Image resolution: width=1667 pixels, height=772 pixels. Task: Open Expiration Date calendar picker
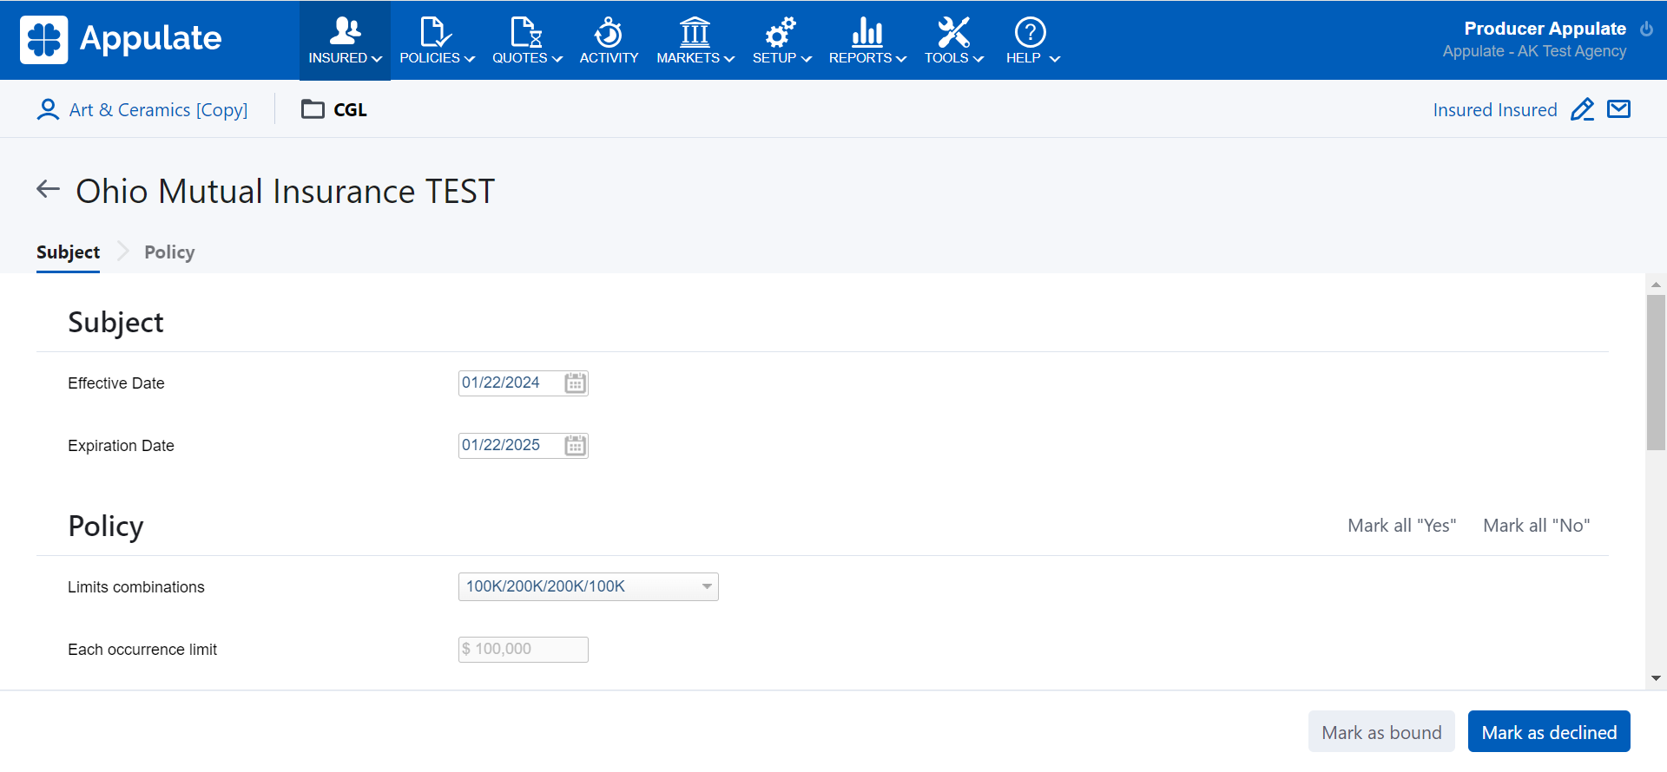pyautogui.click(x=575, y=446)
